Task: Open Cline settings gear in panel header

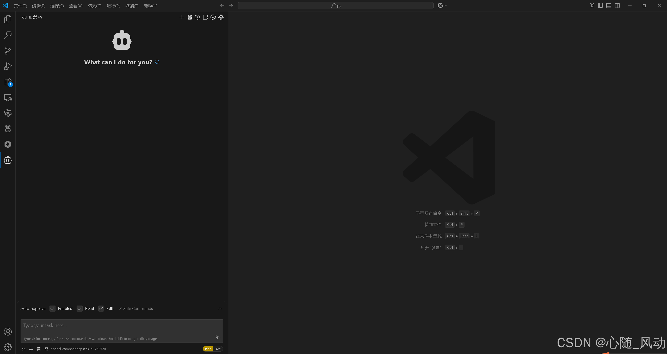Action: point(221,17)
